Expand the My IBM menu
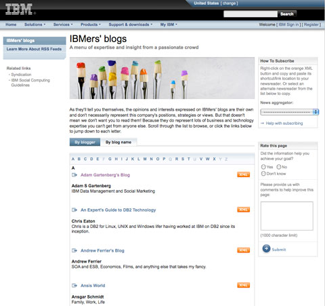Viewport: 325px width, 306px height. [169, 24]
